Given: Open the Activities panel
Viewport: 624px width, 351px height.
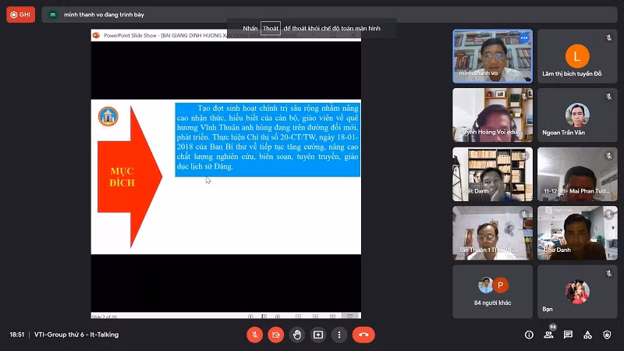Looking at the screenshot, I should tap(587, 335).
